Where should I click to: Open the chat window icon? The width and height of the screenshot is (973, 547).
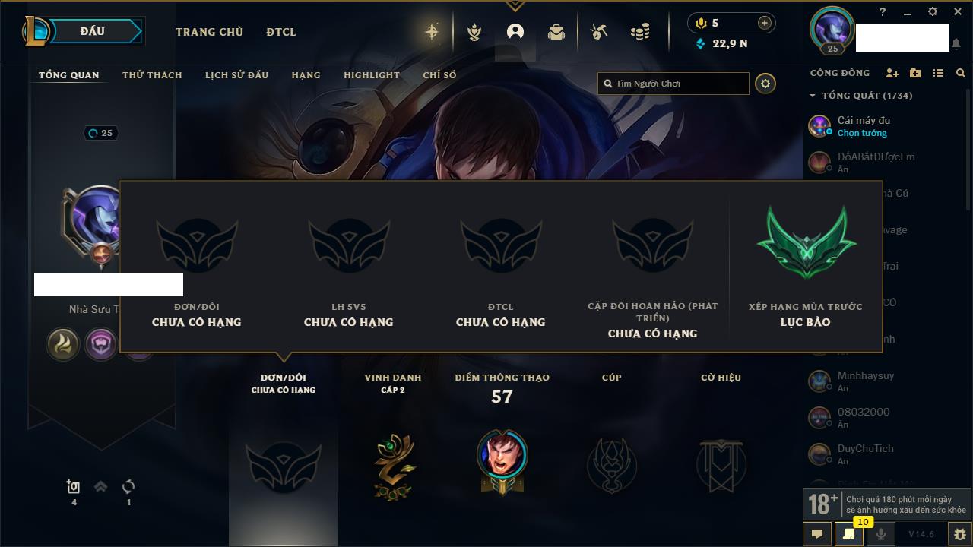[x=817, y=534]
